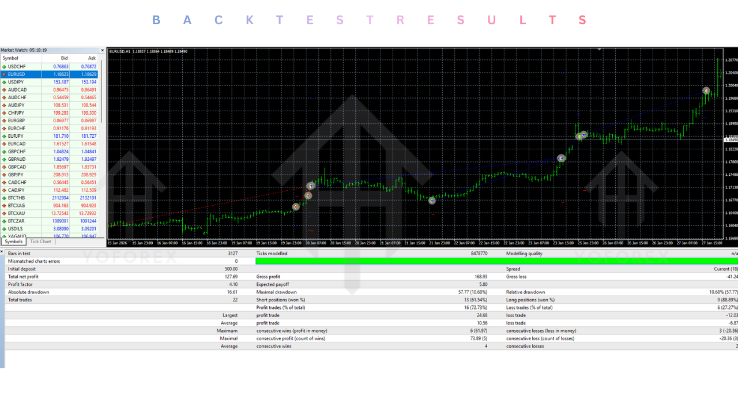Viewport: 738px width, 415px height.
Task: Close the Market Watch panel
Action: pyautogui.click(x=102, y=50)
